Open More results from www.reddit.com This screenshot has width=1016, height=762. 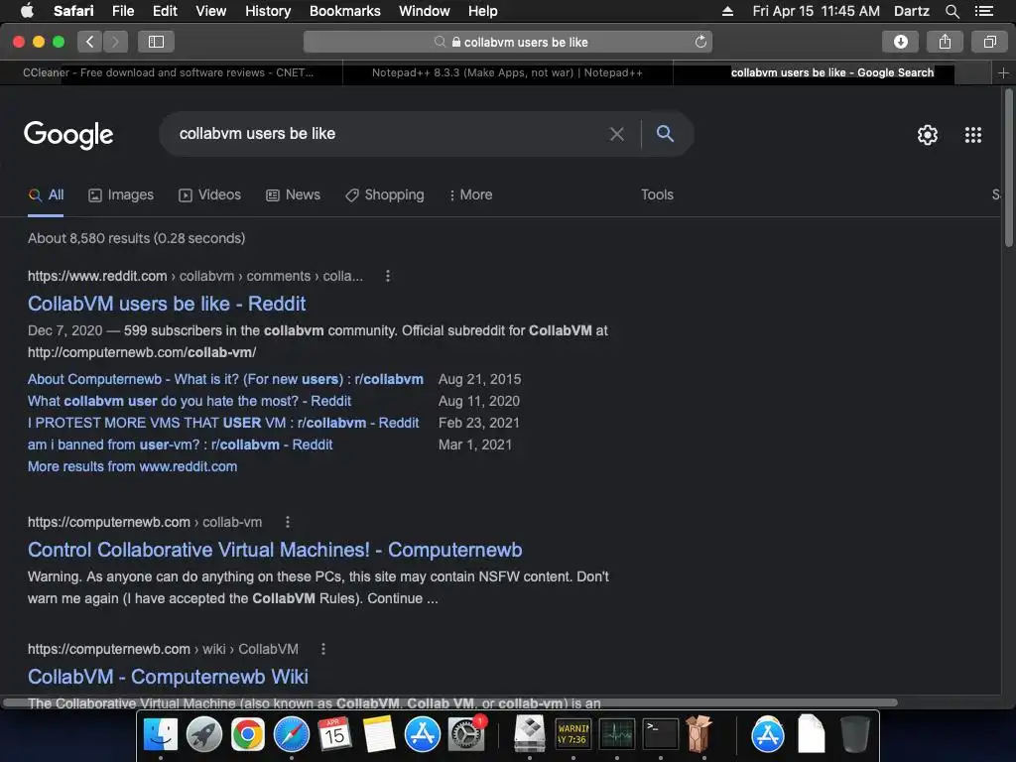(x=132, y=466)
